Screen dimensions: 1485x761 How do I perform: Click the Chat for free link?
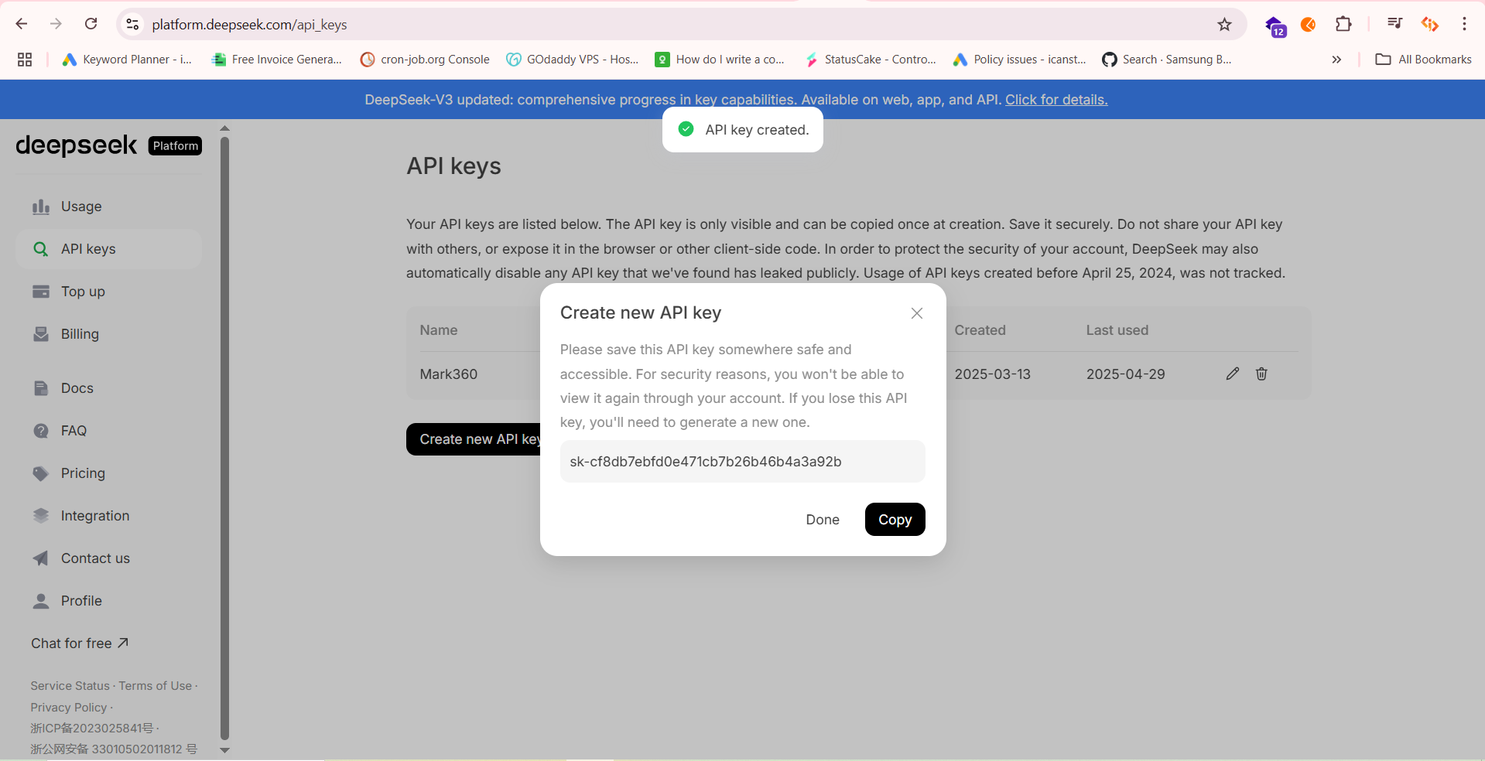pos(80,643)
